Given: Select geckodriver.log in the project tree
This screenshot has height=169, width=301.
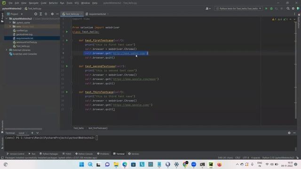Looking at the screenshot, I should click(23, 34).
